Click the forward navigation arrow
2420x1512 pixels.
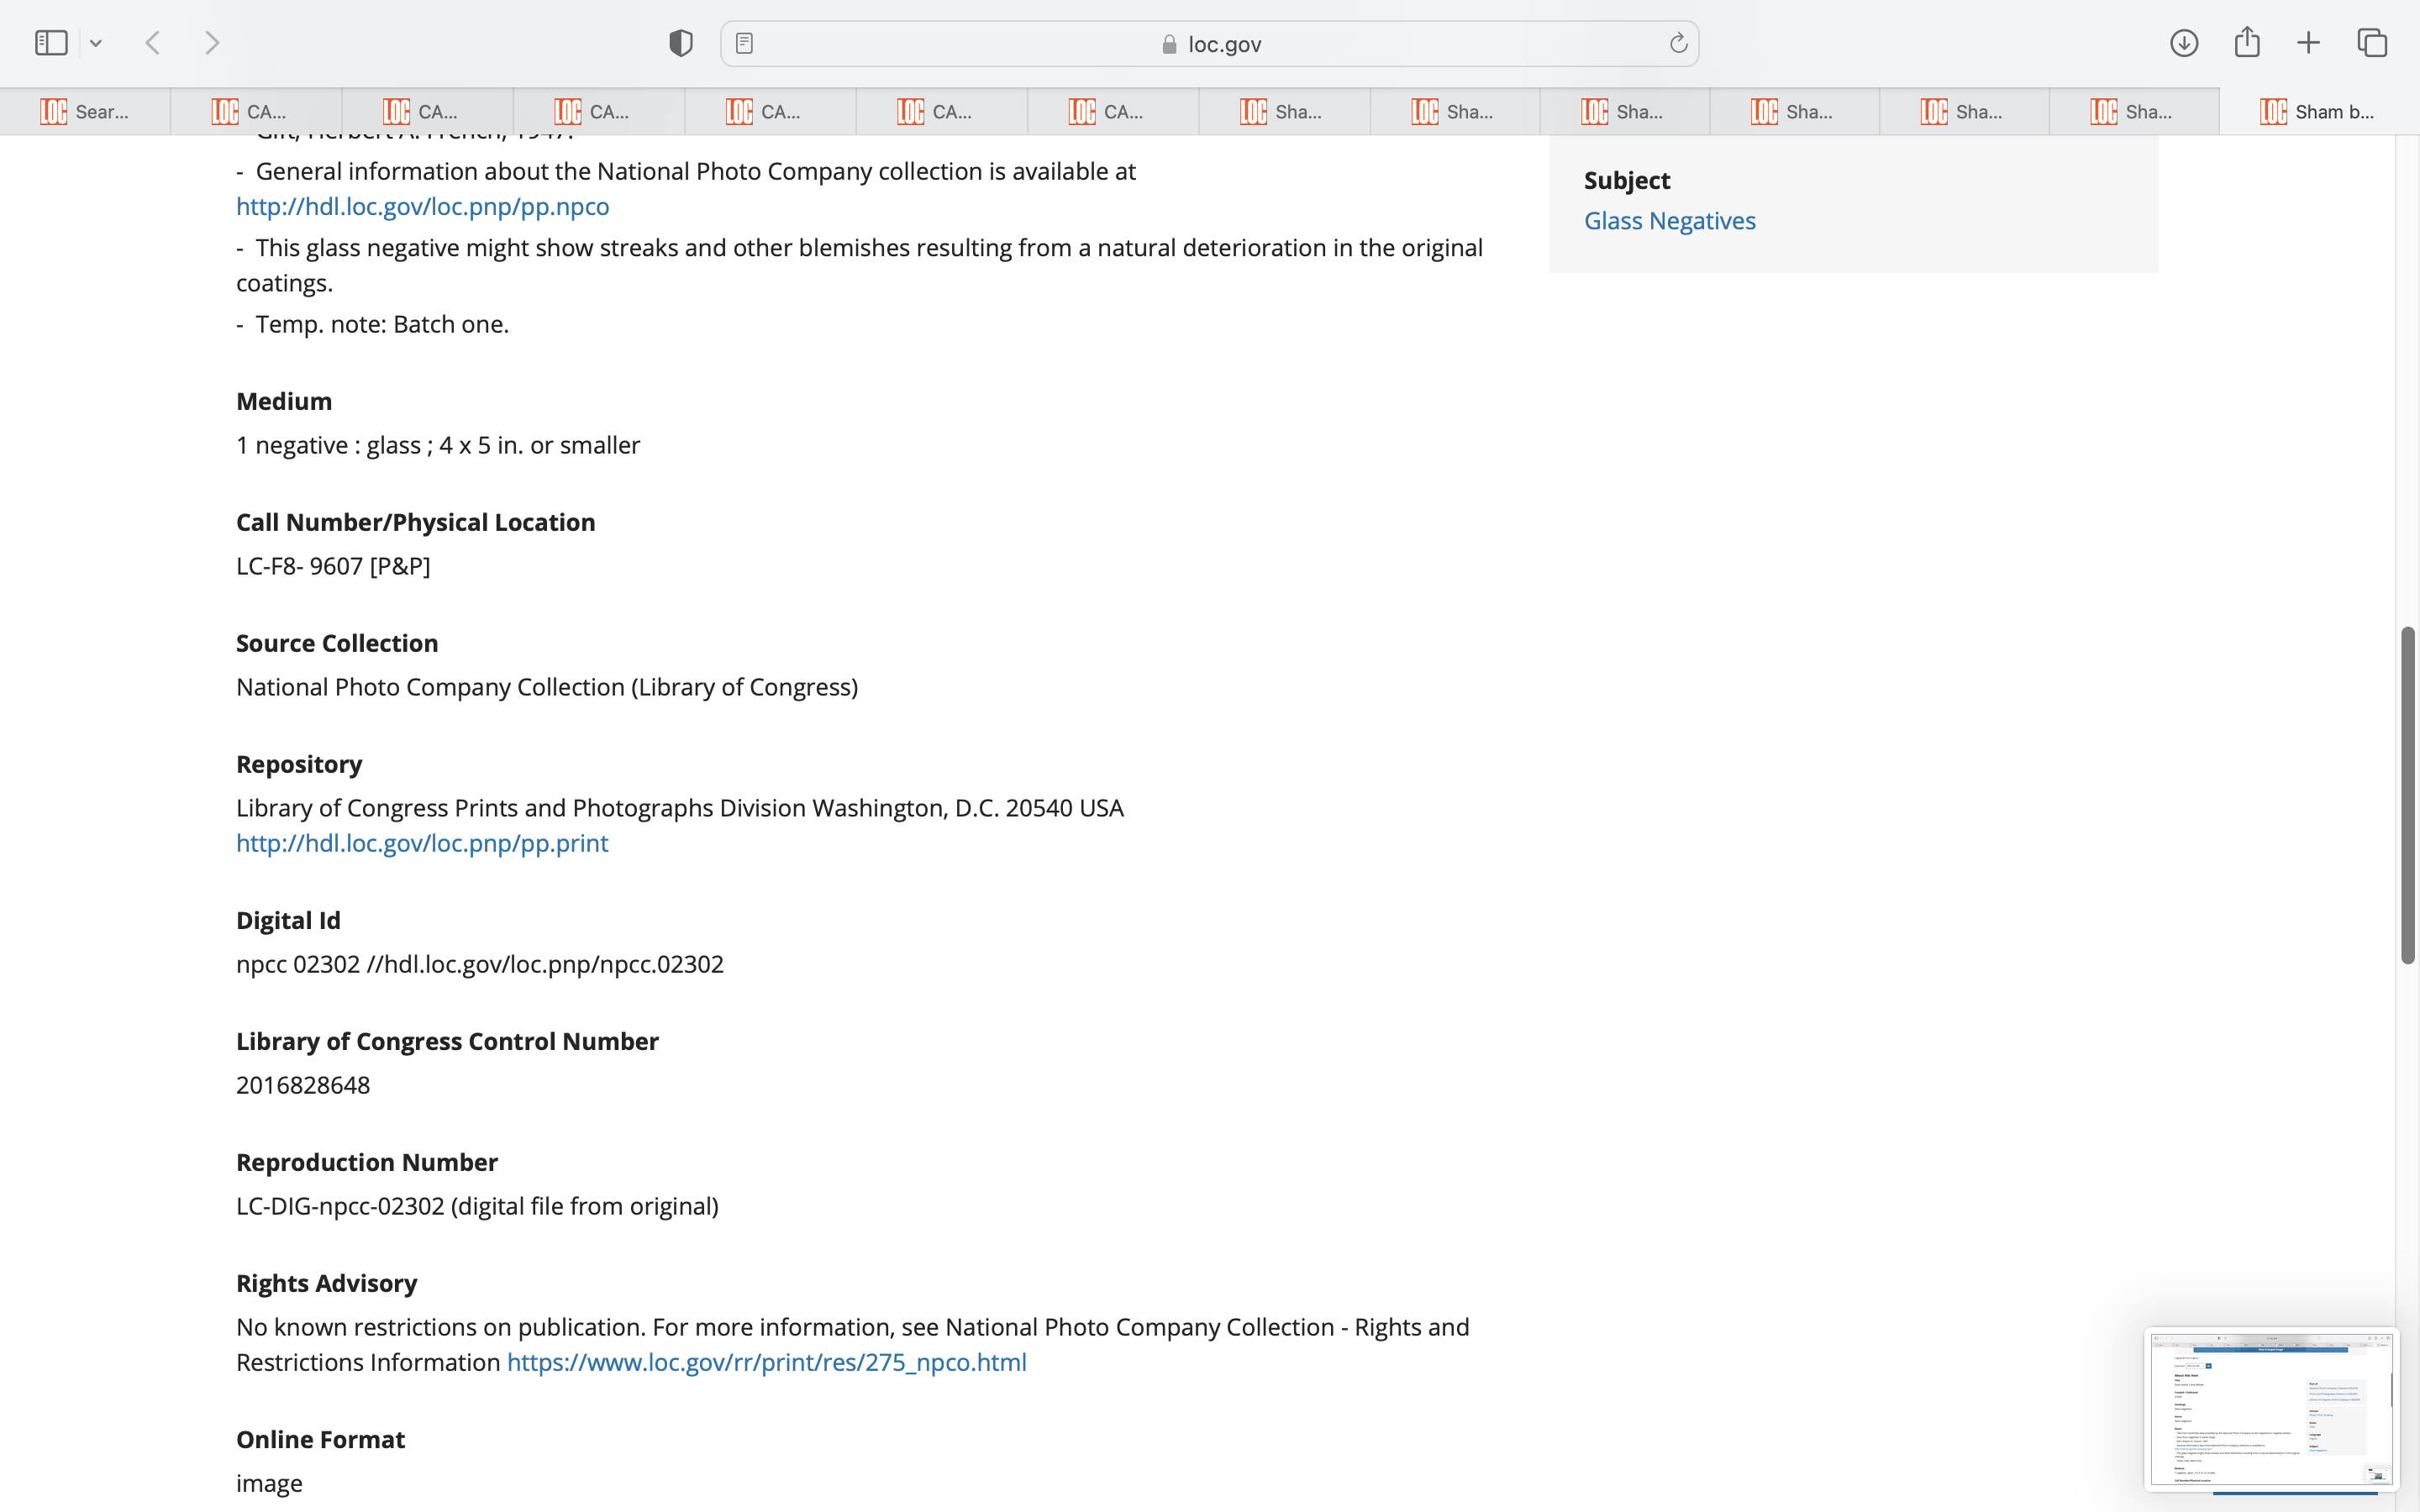[x=212, y=43]
